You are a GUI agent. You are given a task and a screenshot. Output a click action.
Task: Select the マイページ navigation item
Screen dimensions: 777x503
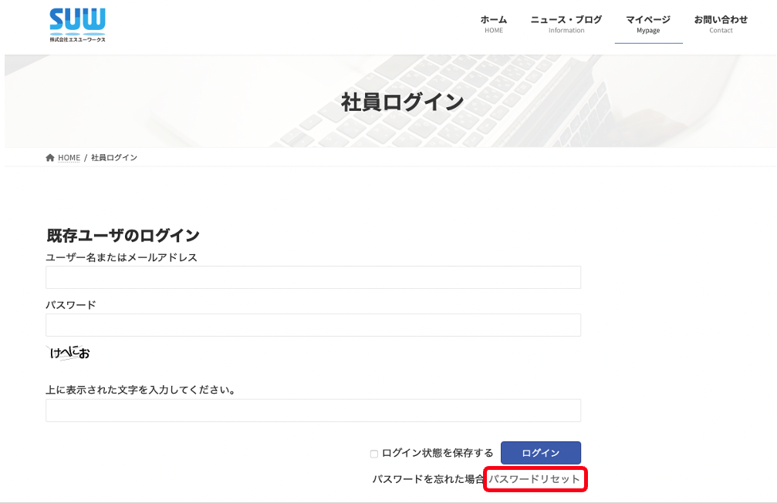point(648,24)
